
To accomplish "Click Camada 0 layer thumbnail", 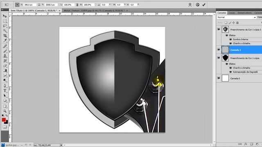I will coord(225,78).
